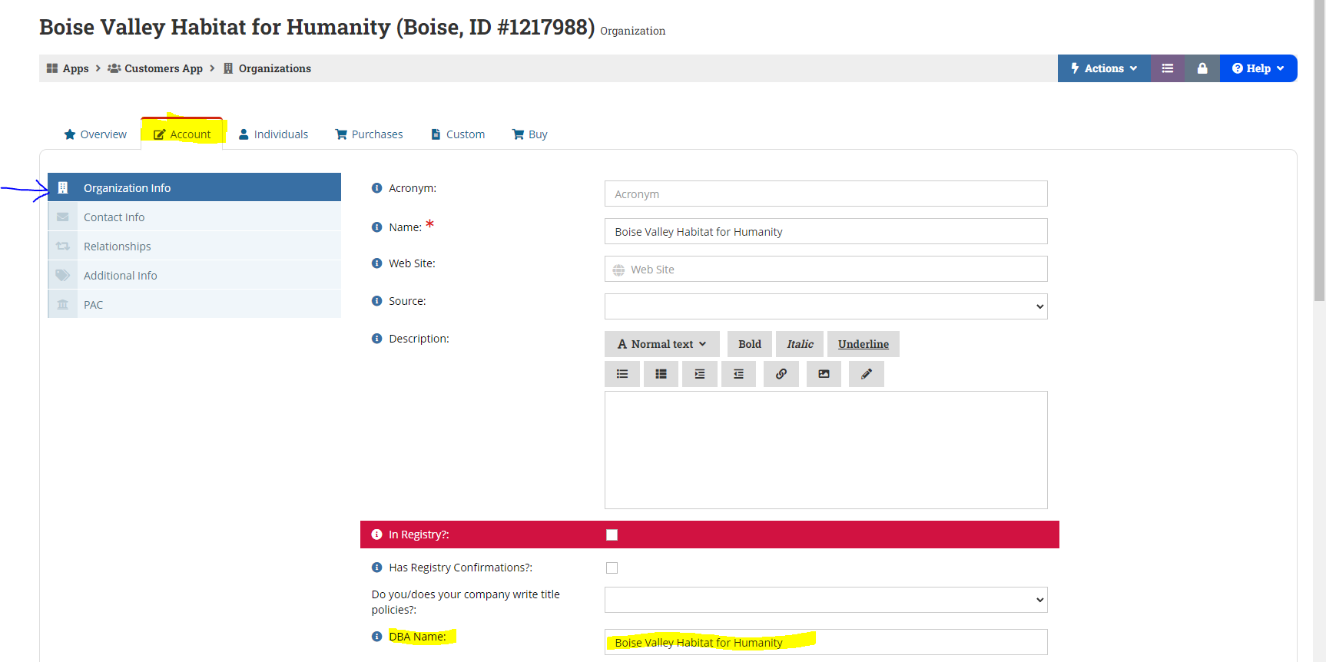
Task: Click the info icon next to Web Site
Action: (377, 263)
